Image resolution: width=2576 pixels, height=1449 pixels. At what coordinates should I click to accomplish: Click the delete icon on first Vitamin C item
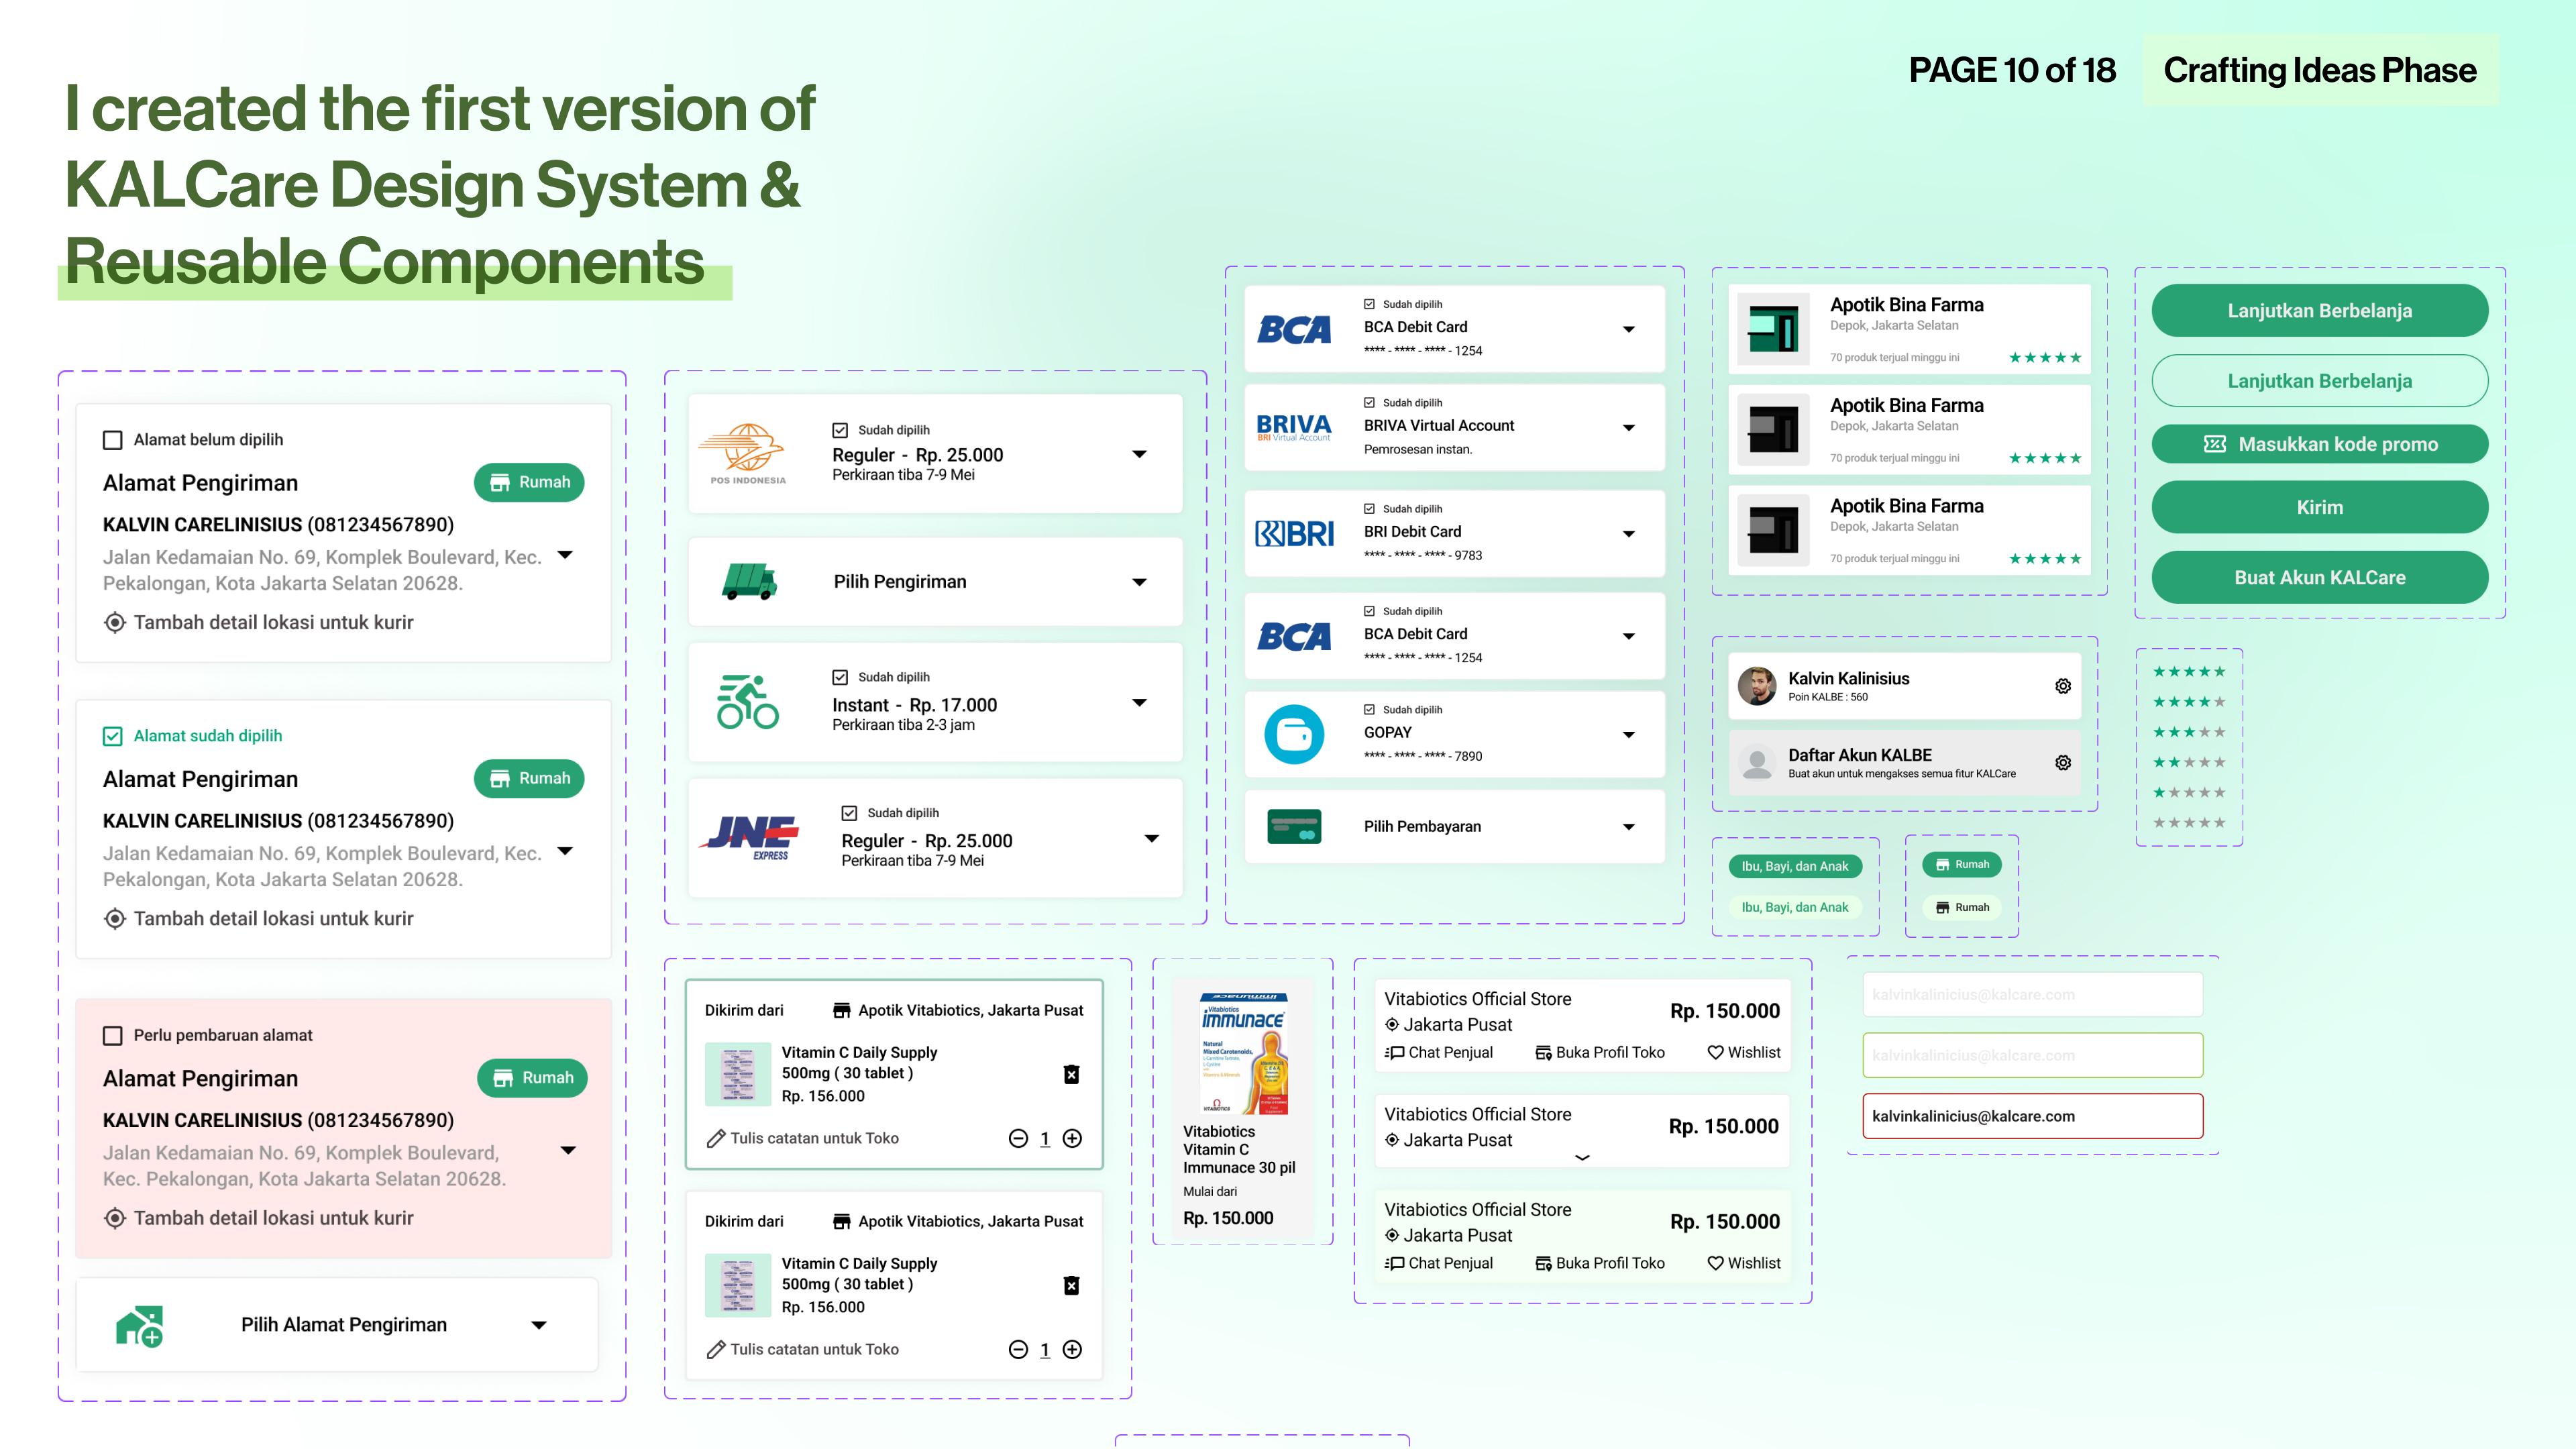(x=1071, y=1074)
